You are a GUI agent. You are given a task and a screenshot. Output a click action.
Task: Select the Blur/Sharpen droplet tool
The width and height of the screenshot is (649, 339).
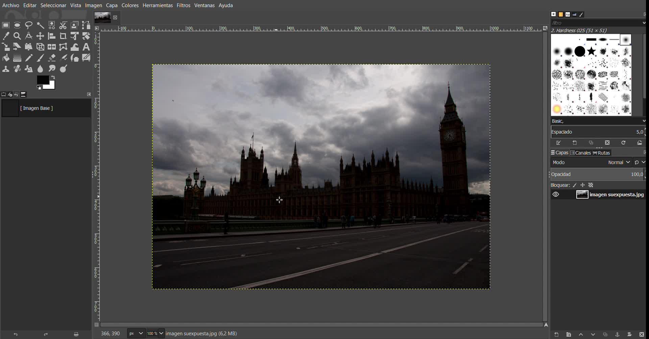click(x=40, y=69)
